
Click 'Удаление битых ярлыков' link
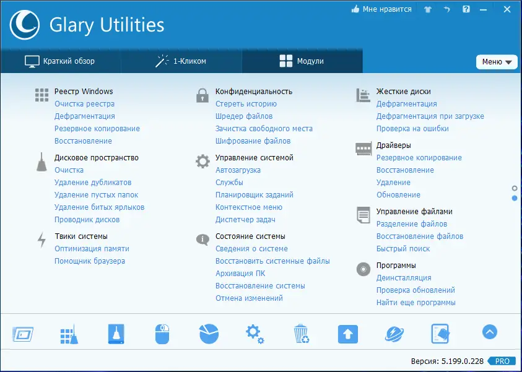coord(100,207)
